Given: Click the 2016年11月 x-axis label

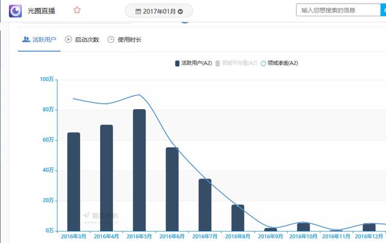Looking at the screenshot, I should [x=337, y=236].
